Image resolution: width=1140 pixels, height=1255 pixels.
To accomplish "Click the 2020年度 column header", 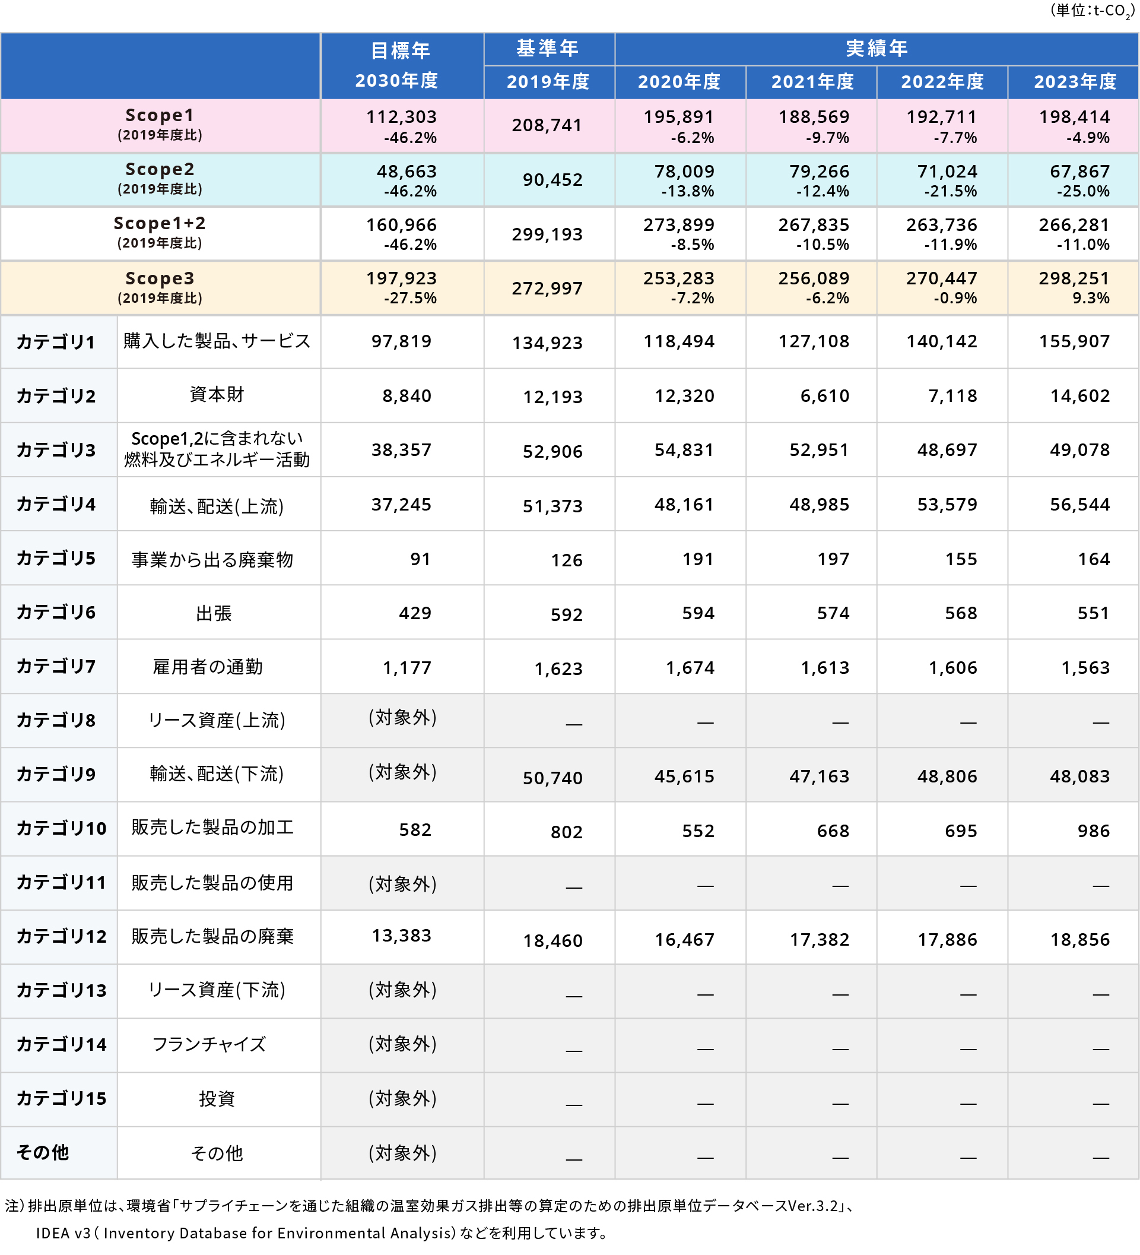I will (680, 82).
